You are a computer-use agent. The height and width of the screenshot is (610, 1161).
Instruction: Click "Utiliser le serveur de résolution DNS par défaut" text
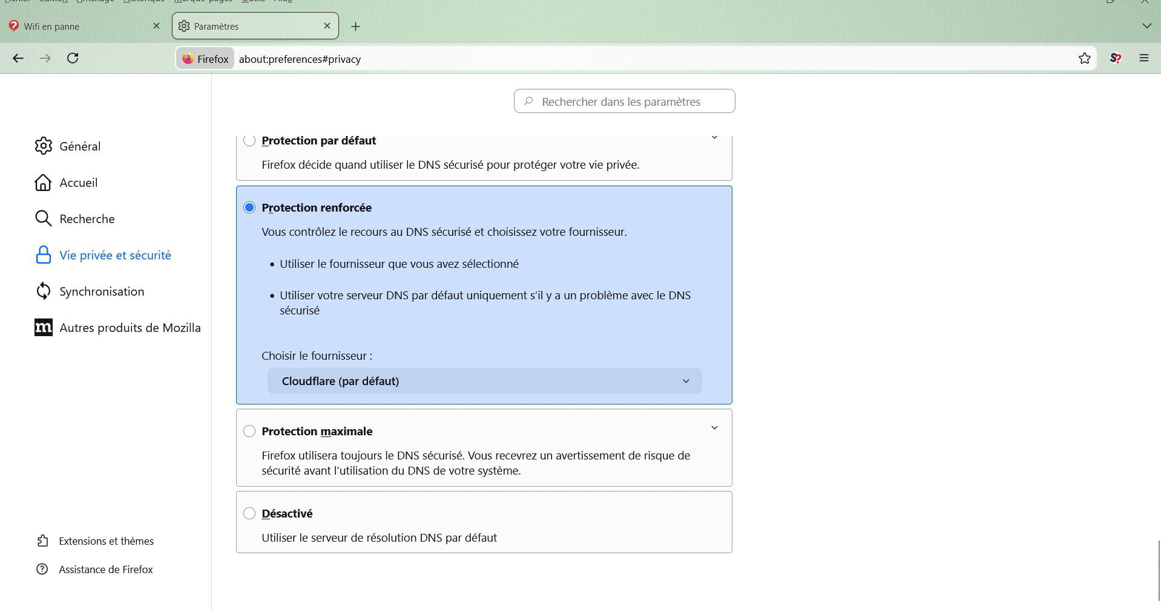click(379, 538)
